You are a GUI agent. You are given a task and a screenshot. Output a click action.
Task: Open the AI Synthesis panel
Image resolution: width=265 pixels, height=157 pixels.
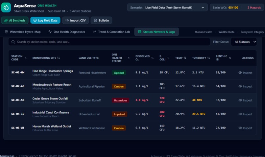click(15, 20)
